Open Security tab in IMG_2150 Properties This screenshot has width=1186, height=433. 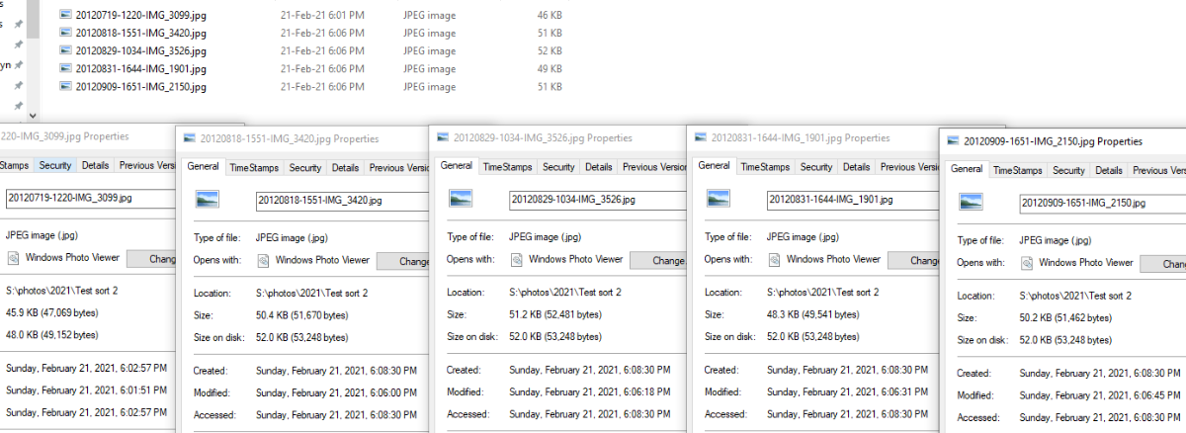coord(1068,171)
